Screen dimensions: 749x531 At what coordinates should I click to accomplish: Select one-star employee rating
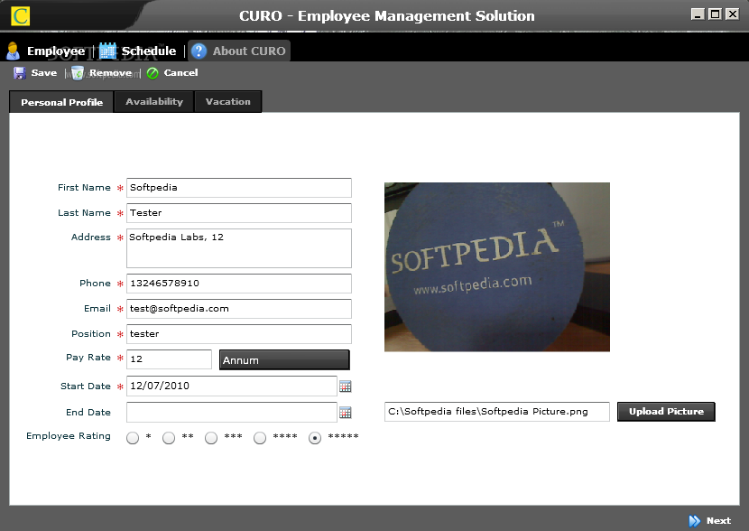click(133, 437)
